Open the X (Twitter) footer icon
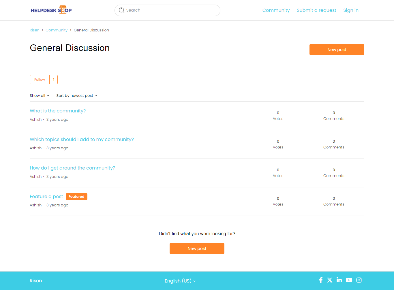Viewport: 394px width, 290px height. pos(330,280)
